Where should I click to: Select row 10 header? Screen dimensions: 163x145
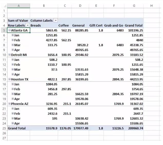click(4, 55)
